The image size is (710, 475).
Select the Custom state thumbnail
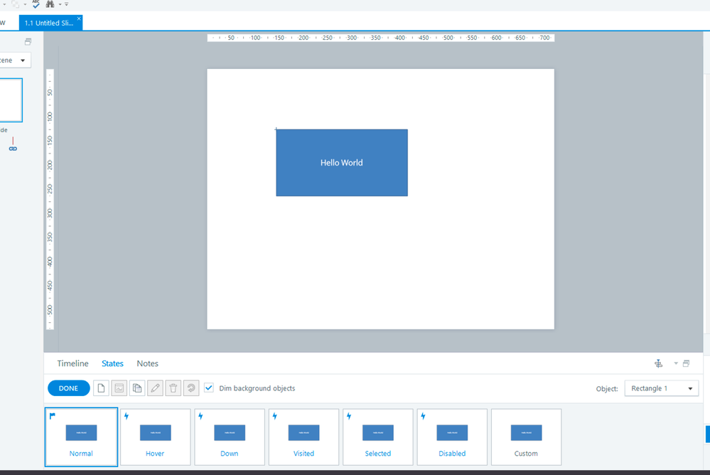click(x=526, y=437)
